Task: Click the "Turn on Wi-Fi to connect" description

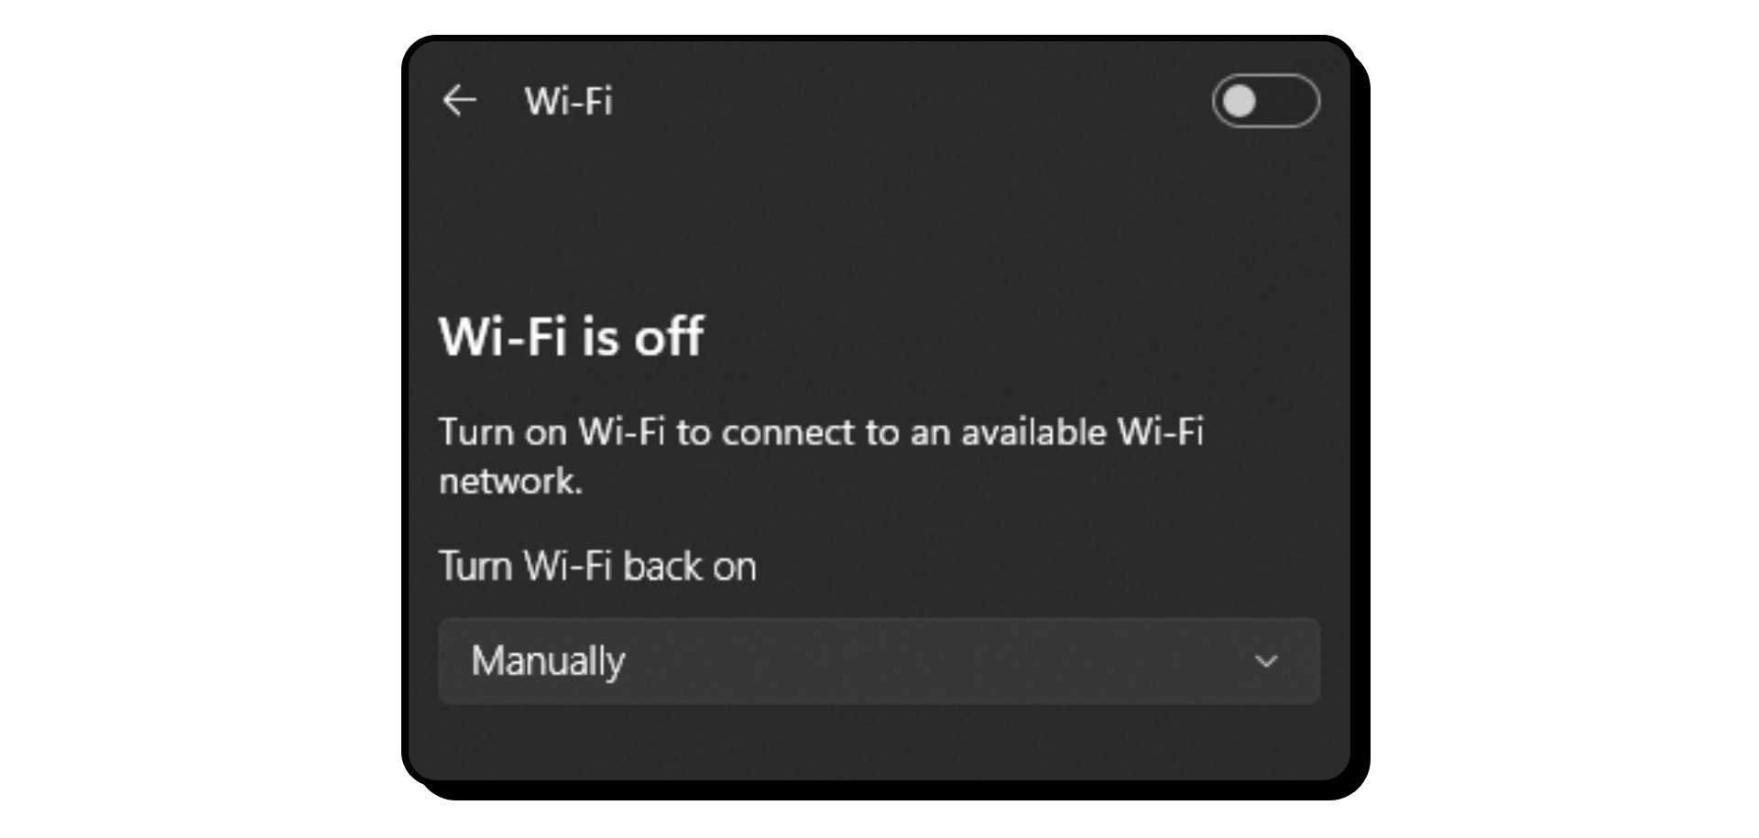Action: pos(821,456)
